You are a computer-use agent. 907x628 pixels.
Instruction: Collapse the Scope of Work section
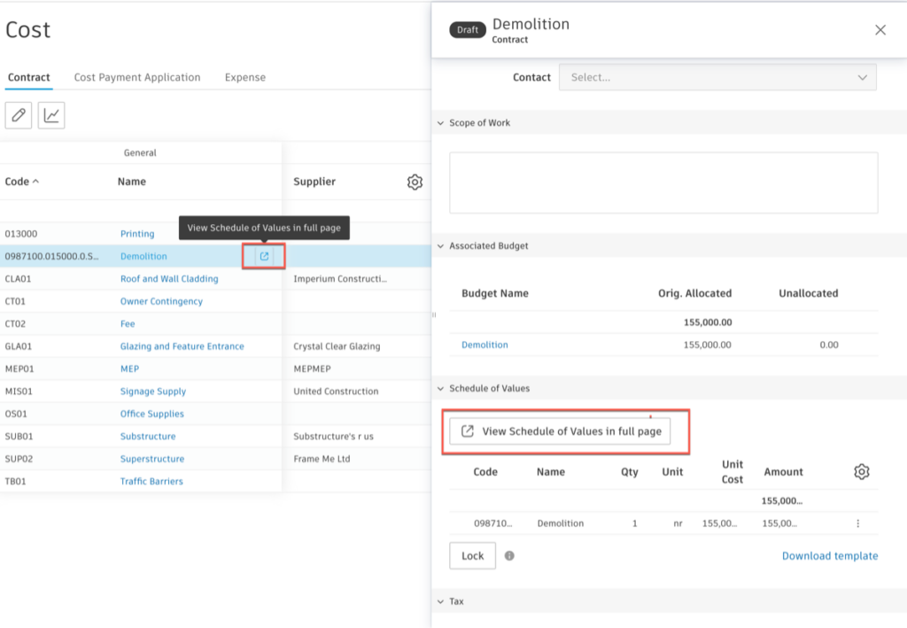point(441,122)
